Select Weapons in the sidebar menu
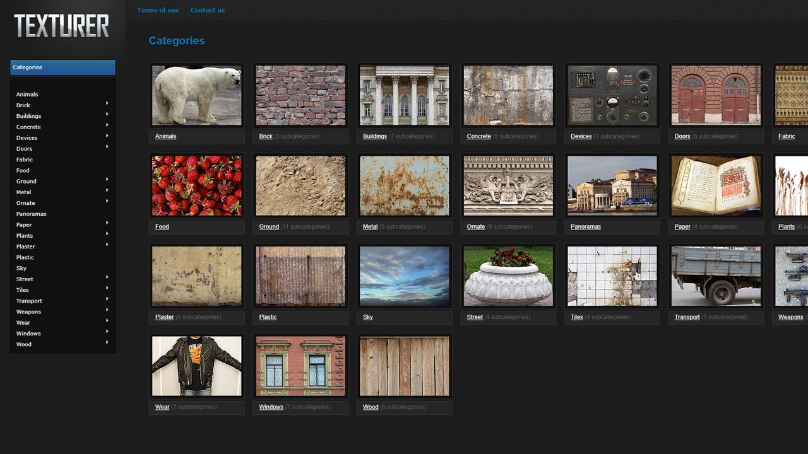 coord(28,311)
